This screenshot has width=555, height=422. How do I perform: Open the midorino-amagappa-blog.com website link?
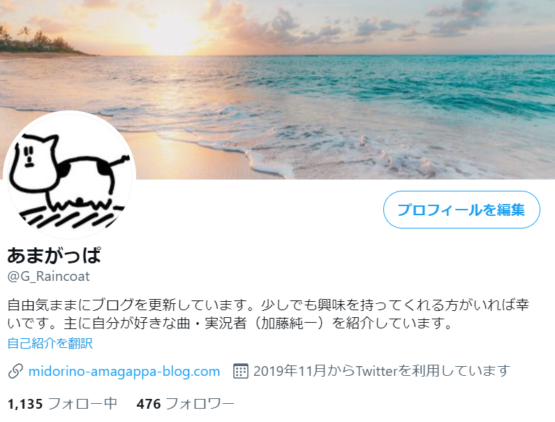pyautogui.click(x=124, y=371)
